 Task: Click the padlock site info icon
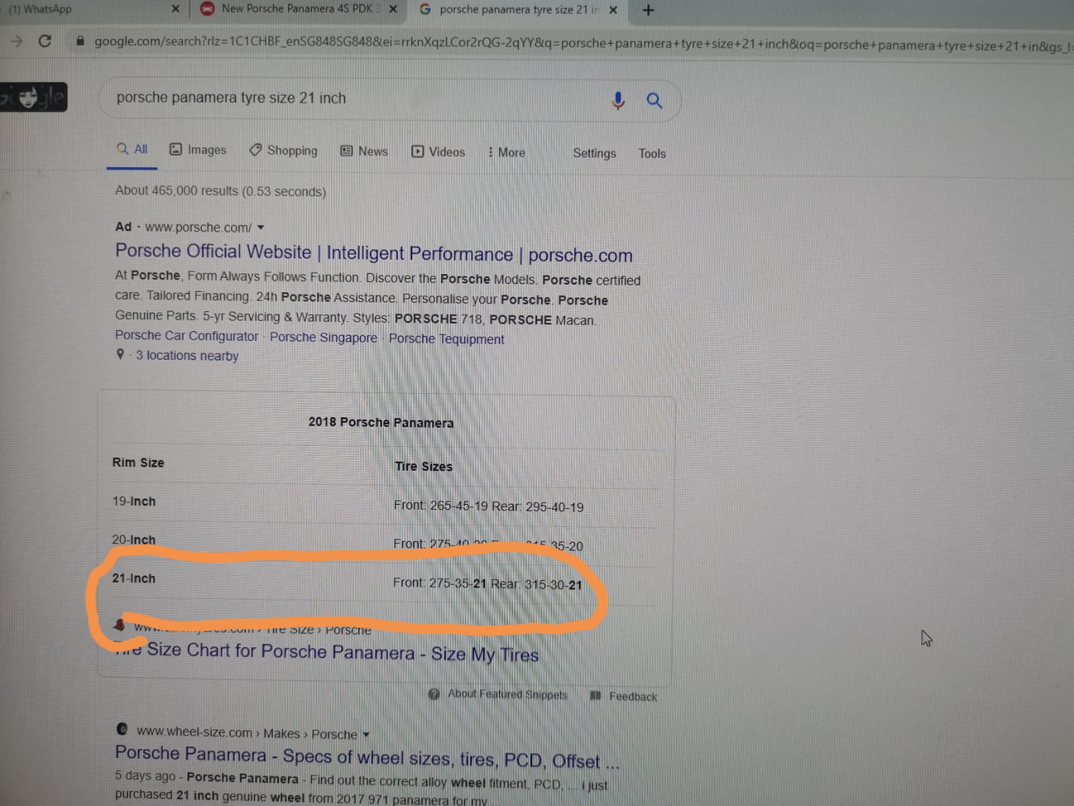(81, 41)
